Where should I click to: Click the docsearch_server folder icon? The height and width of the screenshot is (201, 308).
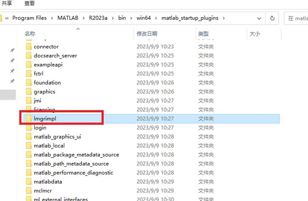click(29, 56)
